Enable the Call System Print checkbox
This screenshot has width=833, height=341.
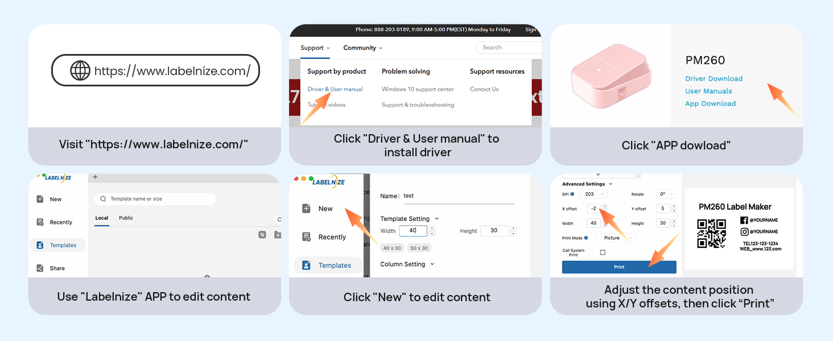(603, 252)
